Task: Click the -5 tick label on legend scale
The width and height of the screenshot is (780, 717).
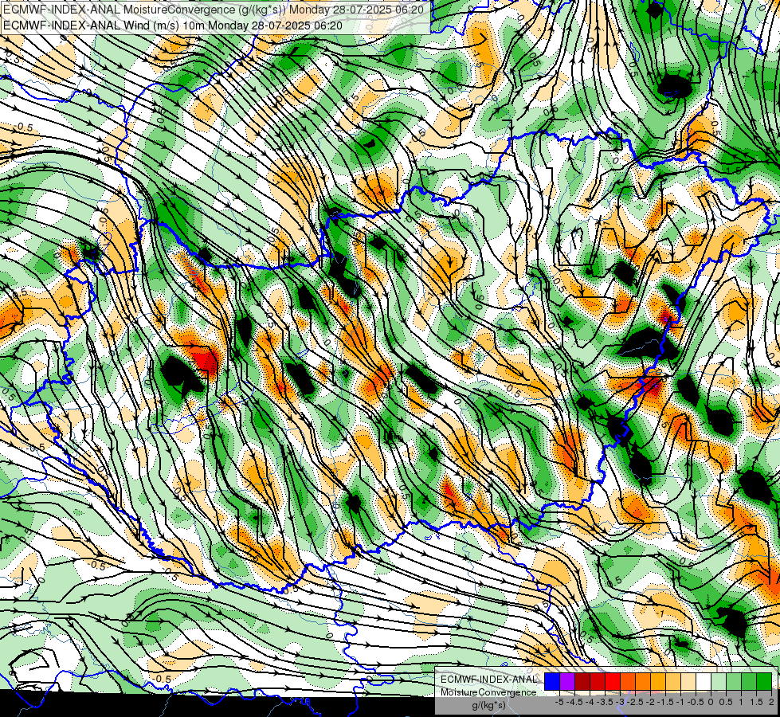Action: point(559,702)
